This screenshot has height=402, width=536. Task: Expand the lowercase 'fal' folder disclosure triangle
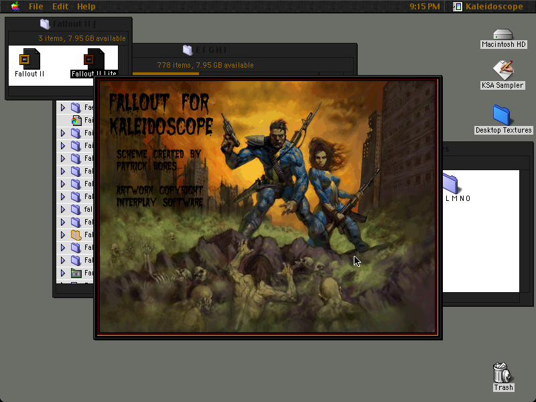coord(63,209)
